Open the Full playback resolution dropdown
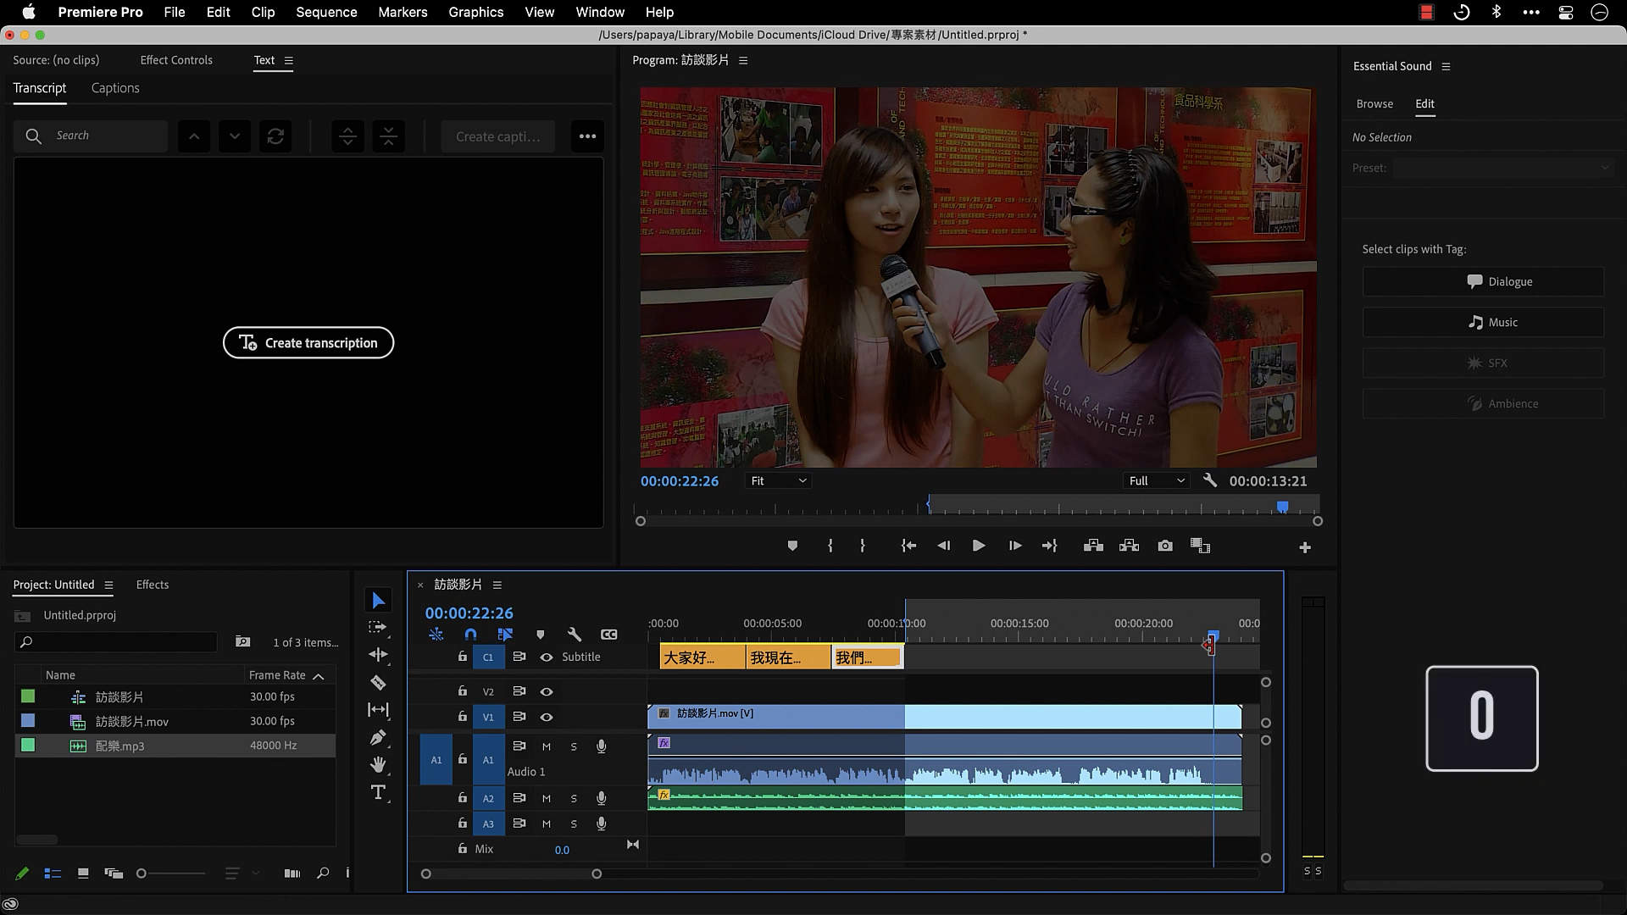The height and width of the screenshot is (915, 1627). coord(1156,481)
